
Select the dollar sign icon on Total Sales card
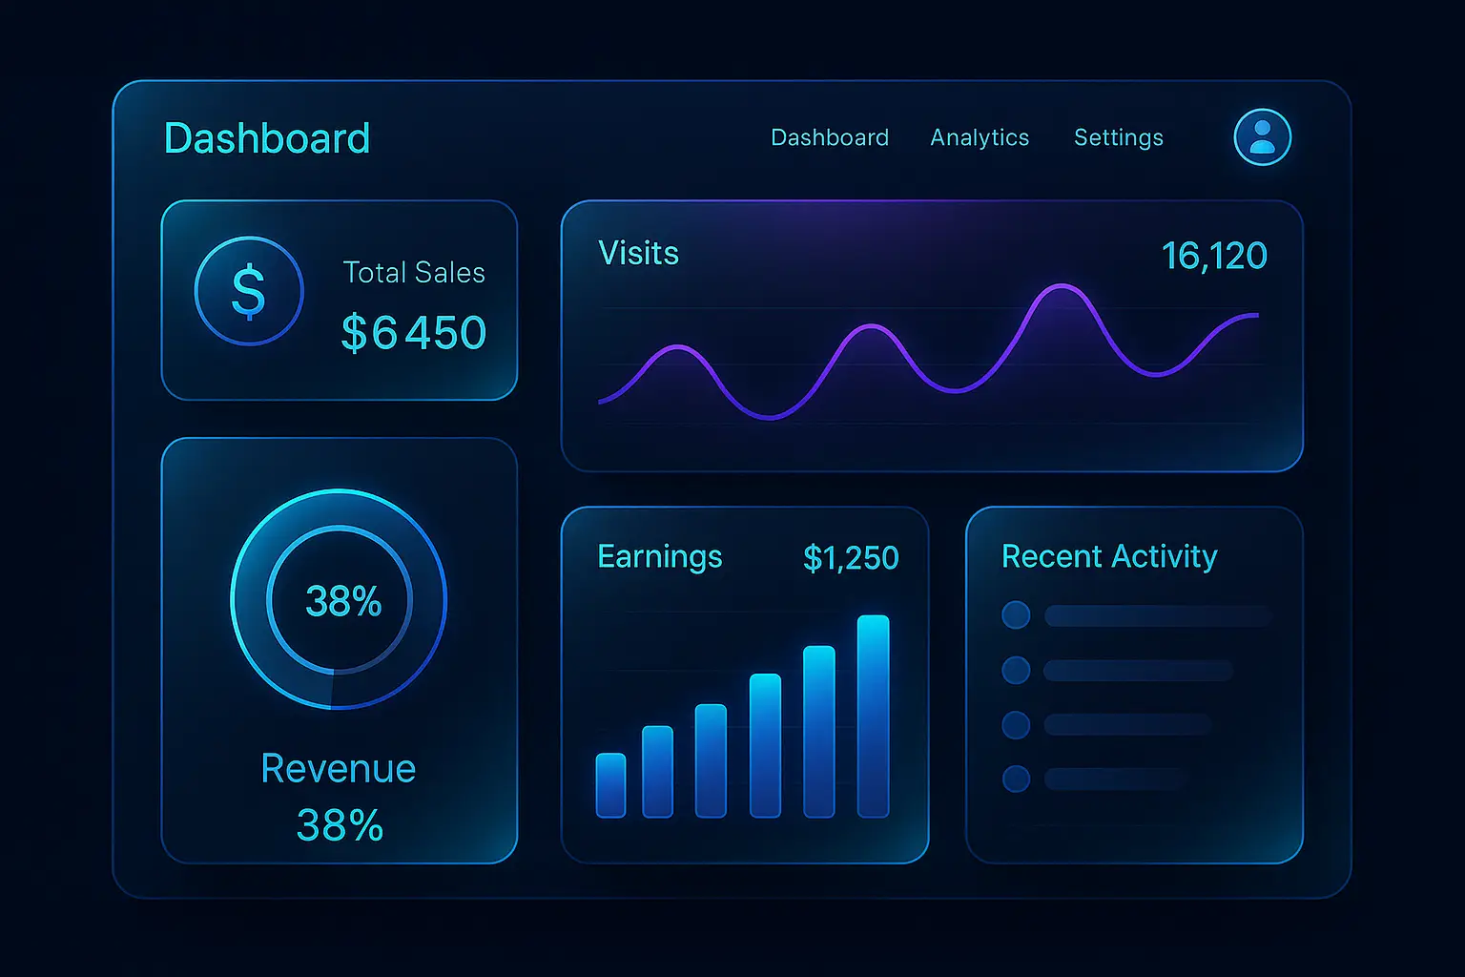[248, 291]
